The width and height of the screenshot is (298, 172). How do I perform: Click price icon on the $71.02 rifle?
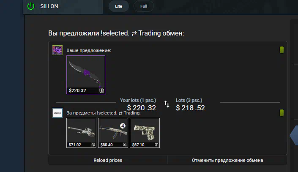[93, 145]
